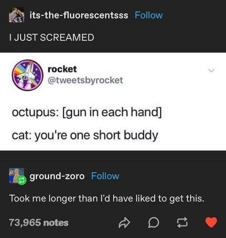Follow ground-zoro
The width and height of the screenshot is (226, 238).
point(105,176)
